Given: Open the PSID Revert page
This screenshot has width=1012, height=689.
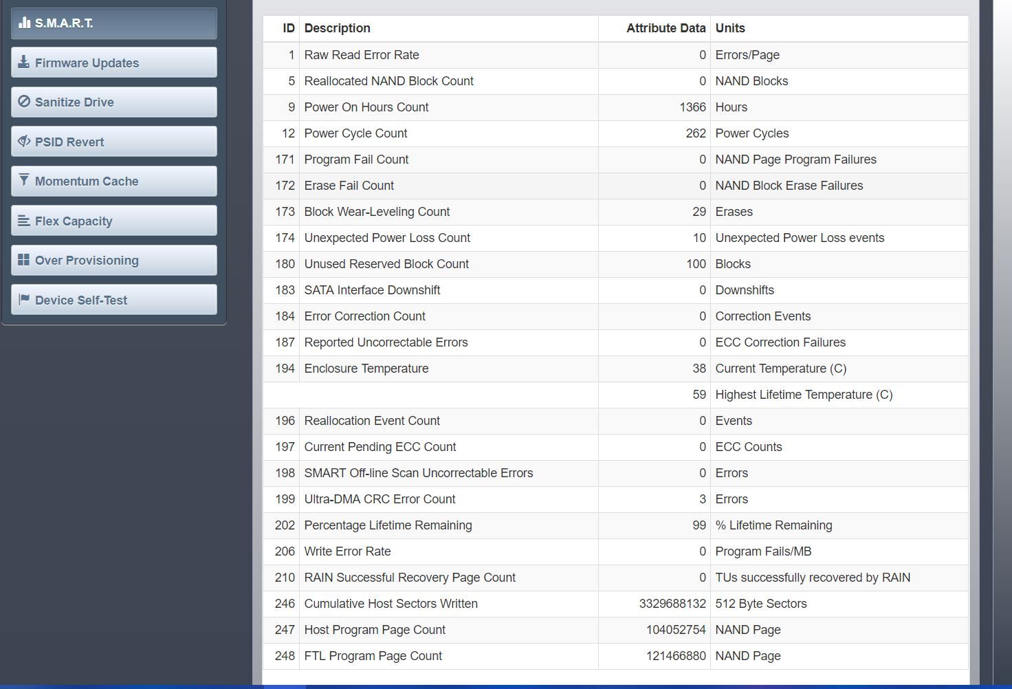Looking at the screenshot, I should [x=114, y=142].
